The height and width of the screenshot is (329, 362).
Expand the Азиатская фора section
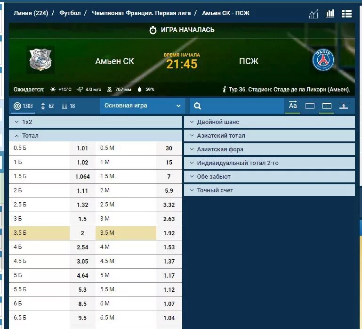click(269, 149)
